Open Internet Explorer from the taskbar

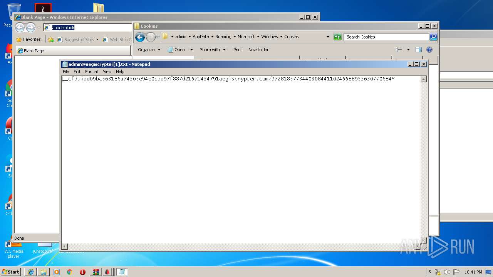pos(31,272)
